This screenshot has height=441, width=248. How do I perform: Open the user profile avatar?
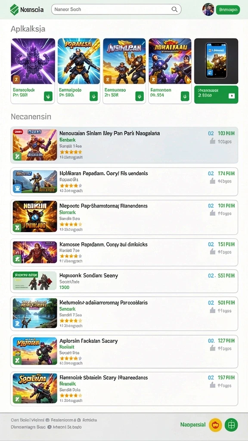(208, 9)
